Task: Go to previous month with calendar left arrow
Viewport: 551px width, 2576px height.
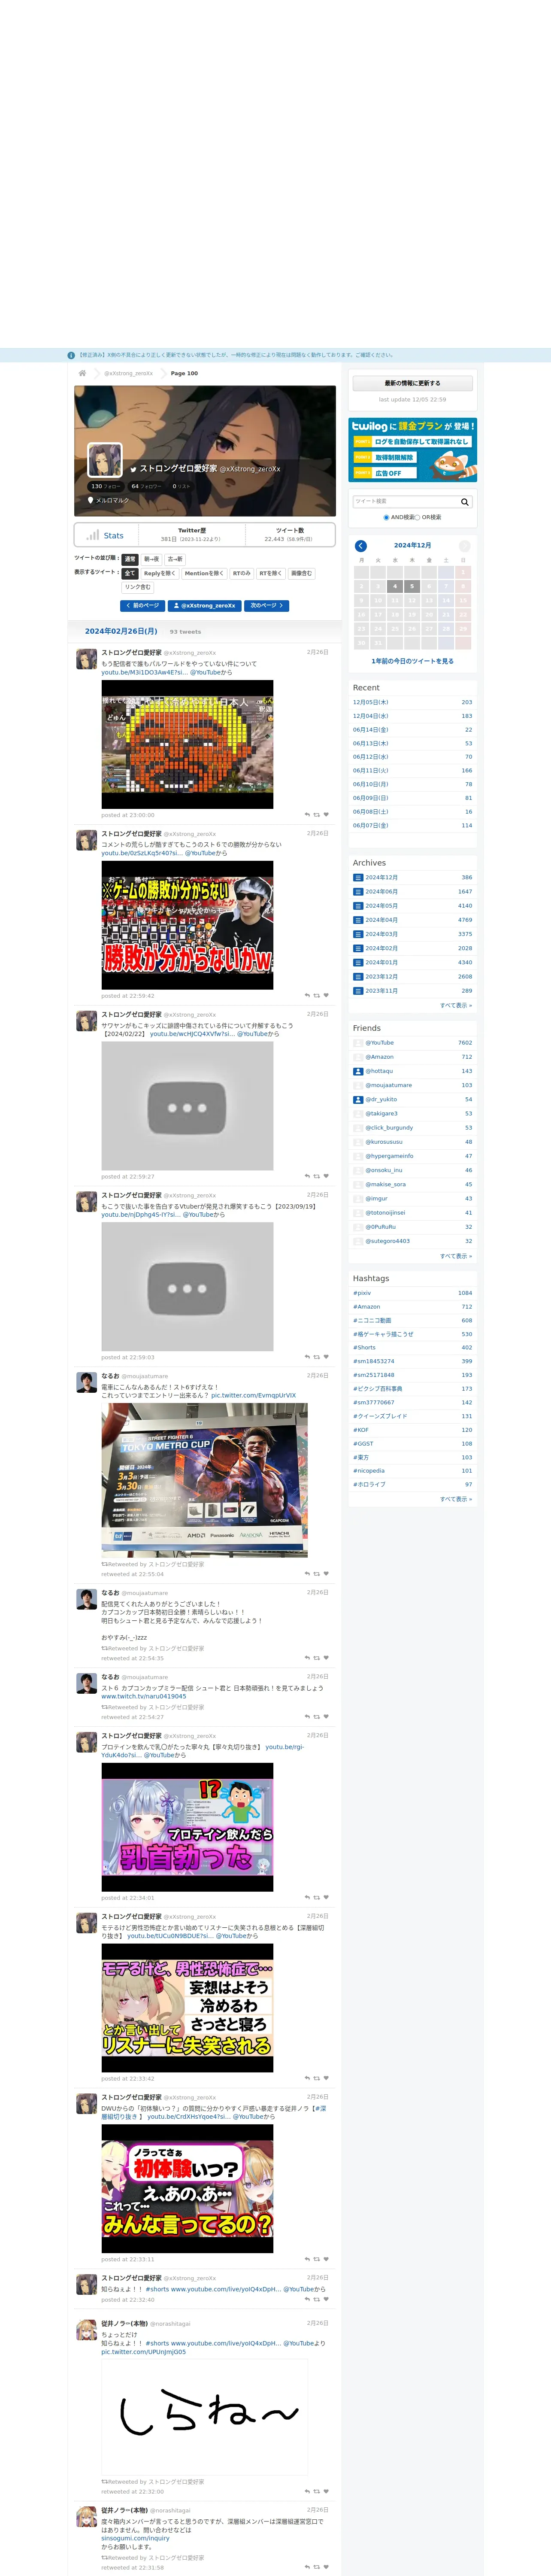Action: (361, 546)
